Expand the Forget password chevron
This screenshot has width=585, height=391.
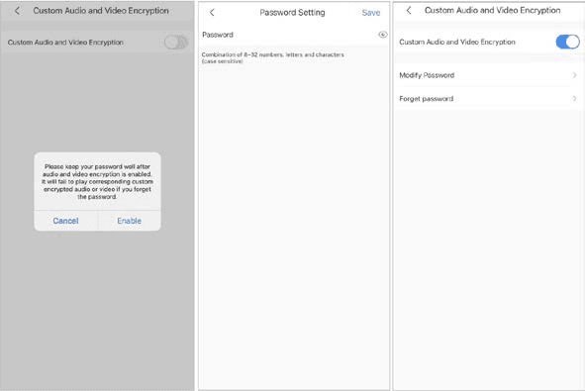[574, 99]
